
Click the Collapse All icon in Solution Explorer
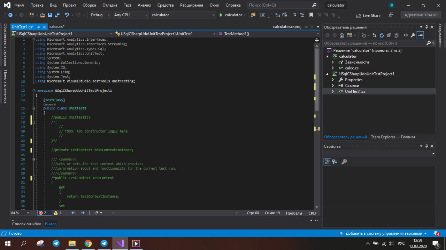point(389,35)
